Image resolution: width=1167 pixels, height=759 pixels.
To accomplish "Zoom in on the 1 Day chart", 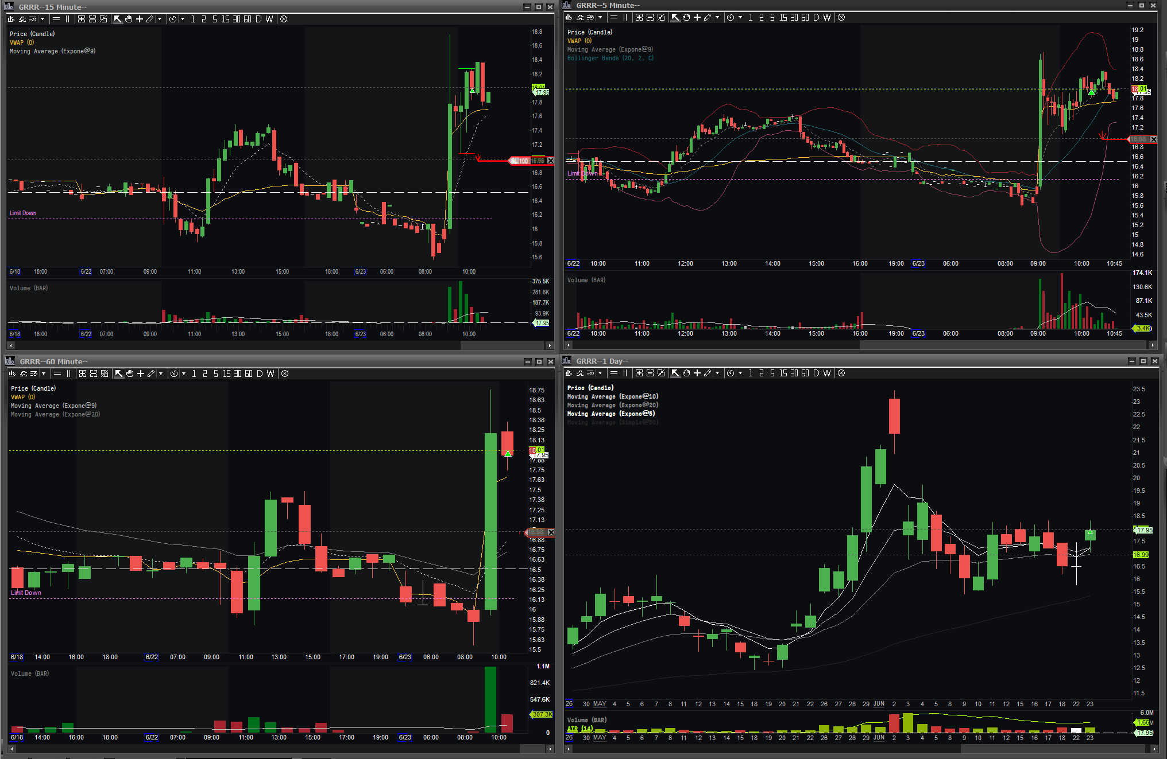I will click(x=639, y=373).
